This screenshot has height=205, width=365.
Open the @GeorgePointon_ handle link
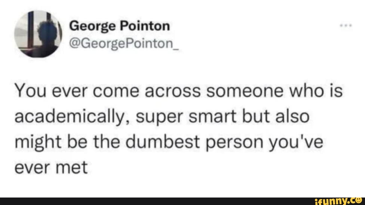(124, 43)
